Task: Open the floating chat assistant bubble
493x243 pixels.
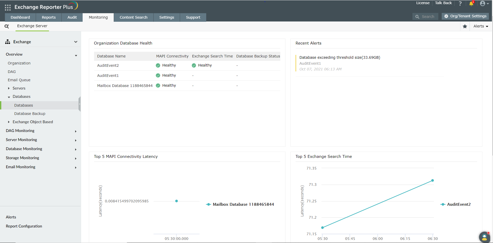Action: (484, 237)
